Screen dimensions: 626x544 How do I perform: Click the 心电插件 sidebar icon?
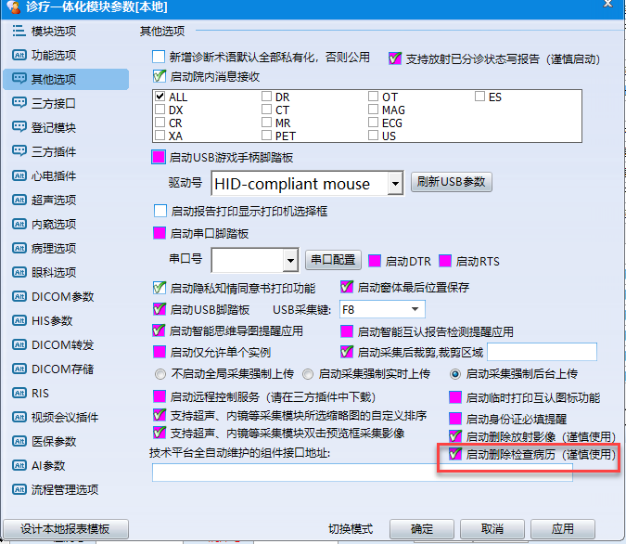[19, 176]
